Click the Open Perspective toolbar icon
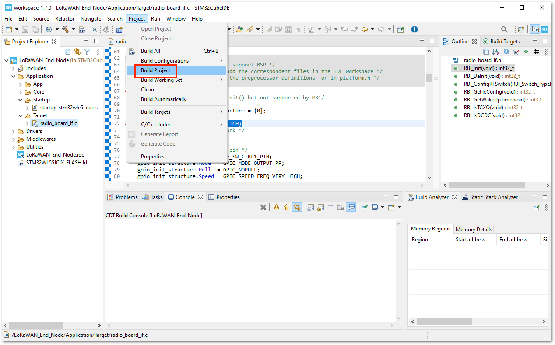 click(x=521, y=29)
